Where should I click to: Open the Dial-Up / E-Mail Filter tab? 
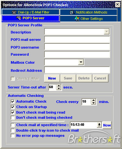31,12
